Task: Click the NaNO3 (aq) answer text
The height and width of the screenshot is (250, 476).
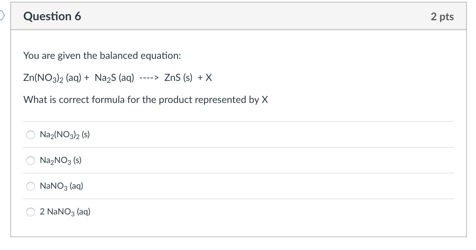Action: tap(61, 186)
